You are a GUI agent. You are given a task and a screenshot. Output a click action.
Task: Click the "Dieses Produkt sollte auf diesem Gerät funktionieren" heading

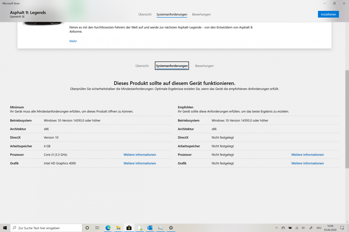(x=174, y=83)
